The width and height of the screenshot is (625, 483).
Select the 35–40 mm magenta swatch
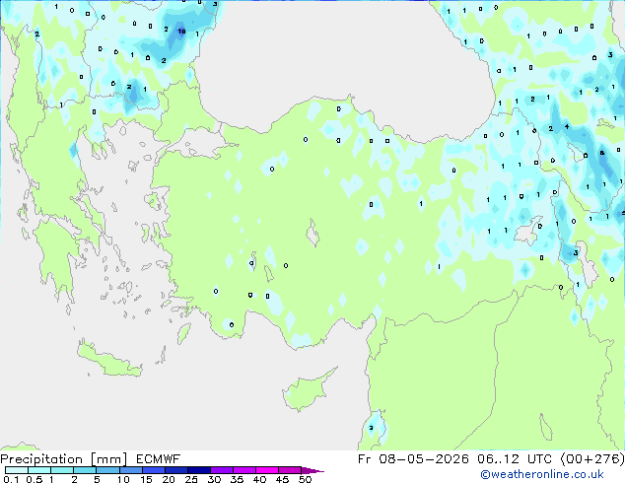coord(243,470)
